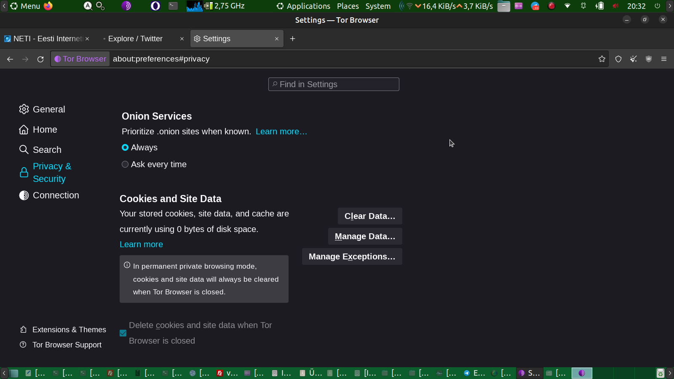Click the Extensions & Themes puzzle icon
Image resolution: width=674 pixels, height=379 pixels.
pos(24,329)
